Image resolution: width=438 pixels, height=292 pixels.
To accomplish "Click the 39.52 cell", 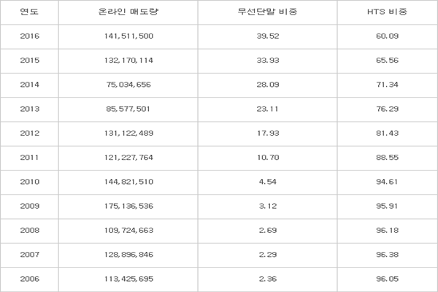I will (268, 36).
